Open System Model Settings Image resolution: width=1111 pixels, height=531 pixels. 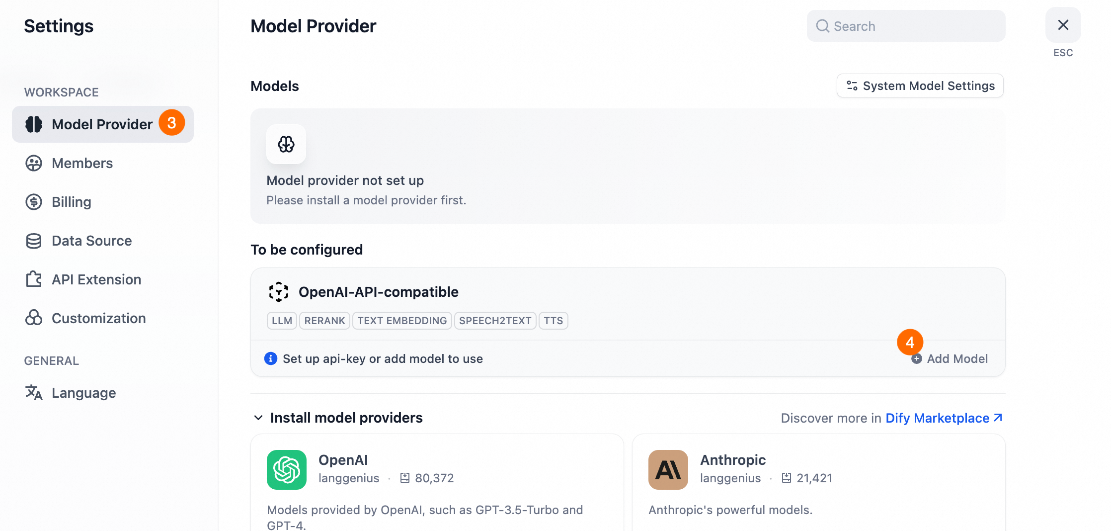point(920,86)
